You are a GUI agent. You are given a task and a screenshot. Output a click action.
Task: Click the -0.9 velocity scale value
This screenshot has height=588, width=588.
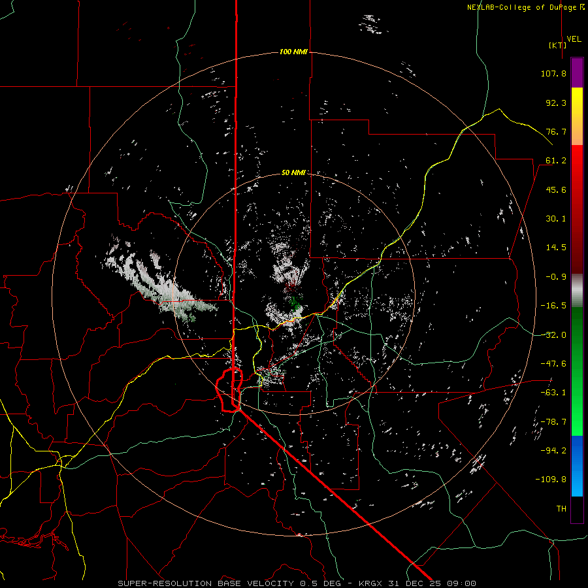[x=556, y=277]
